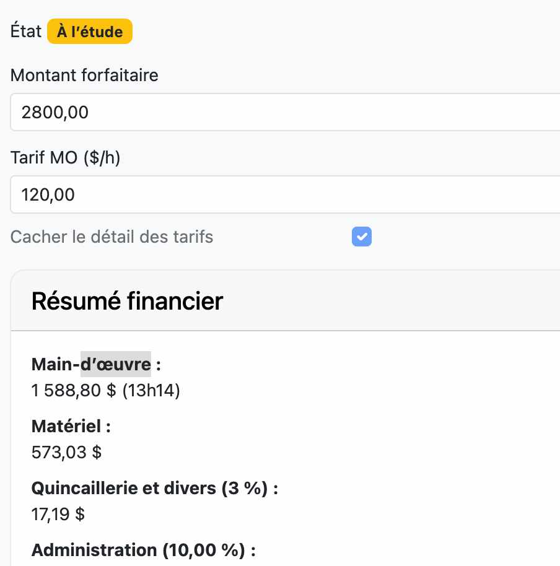Click the 'État' field label
Viewport: 560px width, 566px height.
(25, 31)
